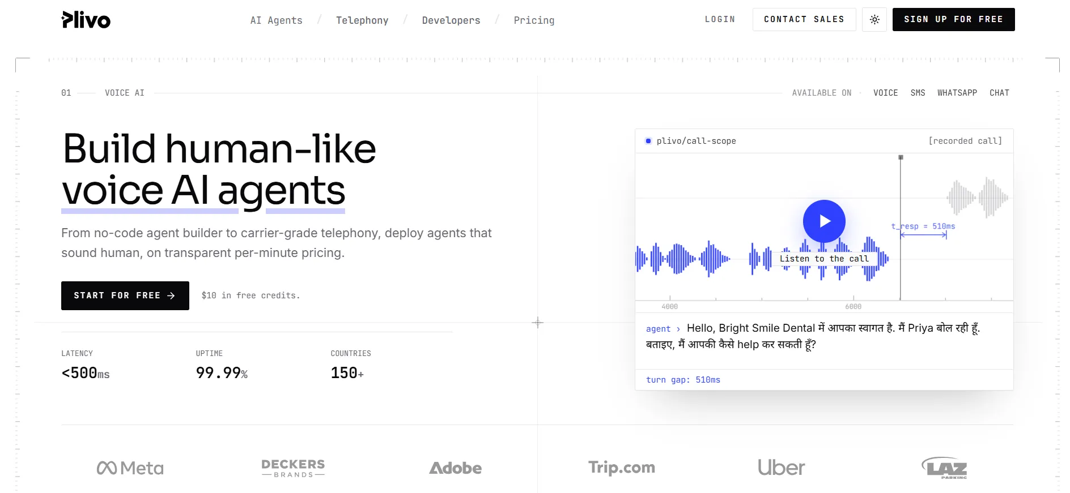Click the Start For Free button

pyautogui.click(x=125, y=295)
